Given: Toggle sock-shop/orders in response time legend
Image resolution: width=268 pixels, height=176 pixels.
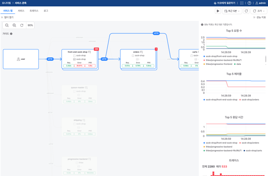Looking at the screenshot, I should pyautogui.click(x=249, y=143).
